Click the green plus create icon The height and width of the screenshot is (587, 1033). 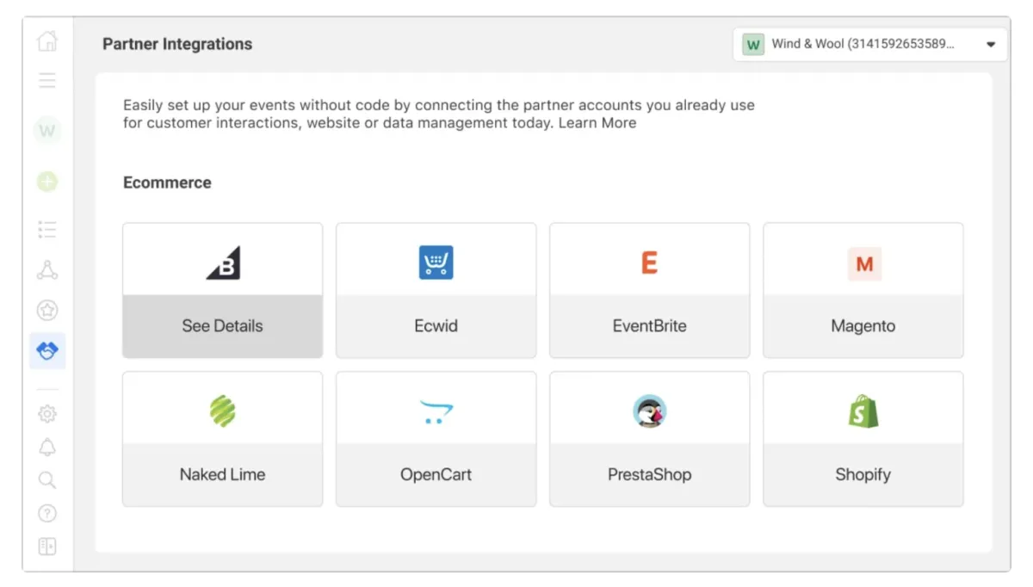coord(47,182)
